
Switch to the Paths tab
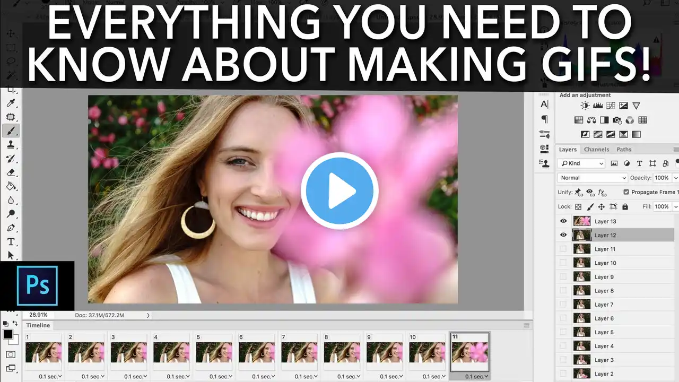click(x=624, y=150)
